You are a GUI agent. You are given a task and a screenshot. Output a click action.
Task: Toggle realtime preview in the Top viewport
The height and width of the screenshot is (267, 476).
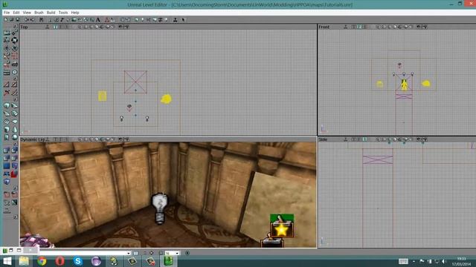click(47, 27)
